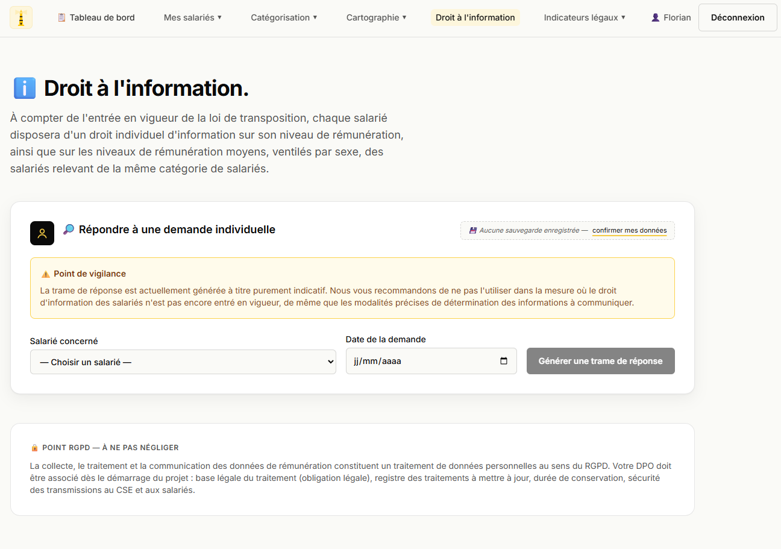Click the POINT RGPD — À NE PAS NÉGLIGER heading
This screenshot has height=549, width=781.
click(x=110, y=448)
